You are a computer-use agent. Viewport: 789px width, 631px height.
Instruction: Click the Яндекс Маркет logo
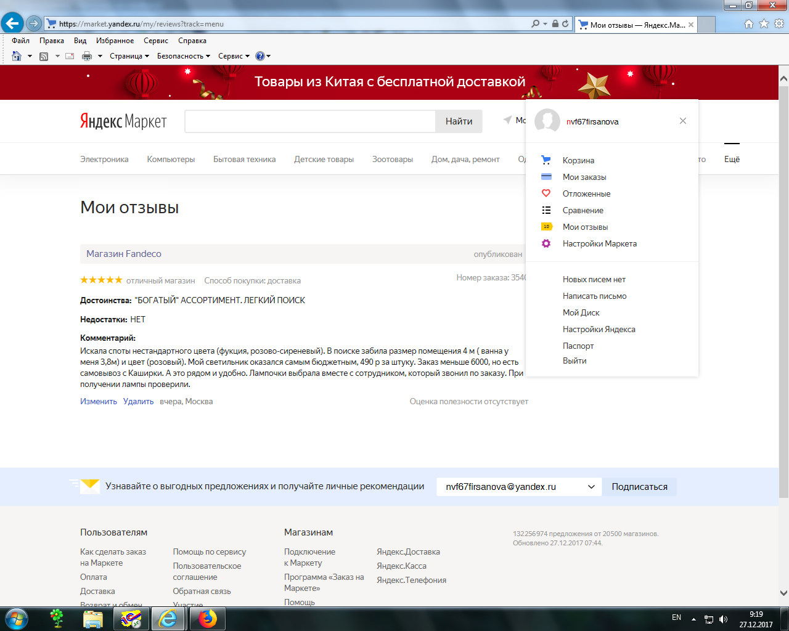point(123,121)
